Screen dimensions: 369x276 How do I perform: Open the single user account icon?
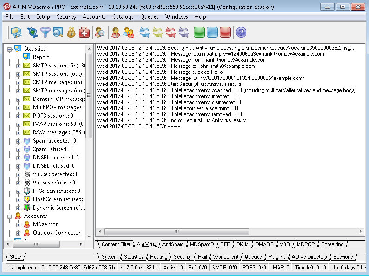(x=116, y=32)
